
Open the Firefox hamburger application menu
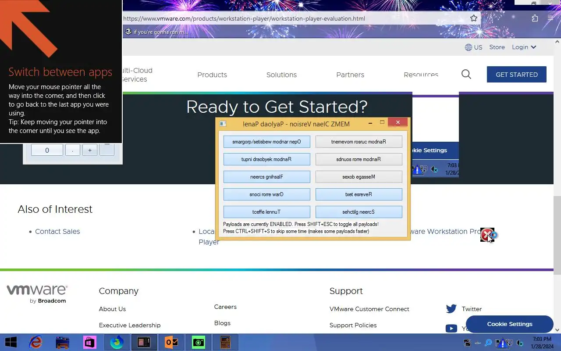(x=550, y=18)
